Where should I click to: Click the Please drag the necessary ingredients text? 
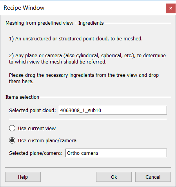(84, 78)
